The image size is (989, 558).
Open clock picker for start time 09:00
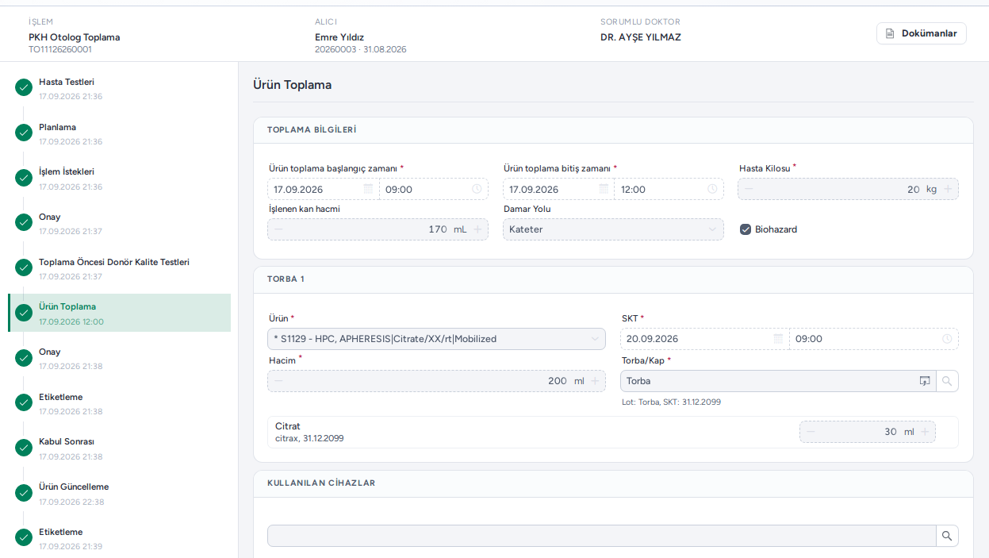477,189
